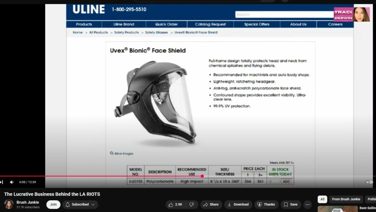Screen dimensions: 376x212
Task: Download the video
Action: point(238,205)
